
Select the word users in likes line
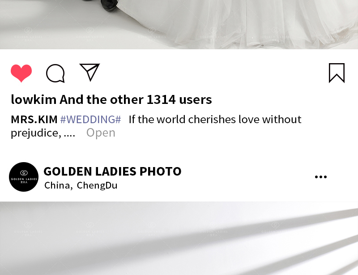click(x=196, y=100)
